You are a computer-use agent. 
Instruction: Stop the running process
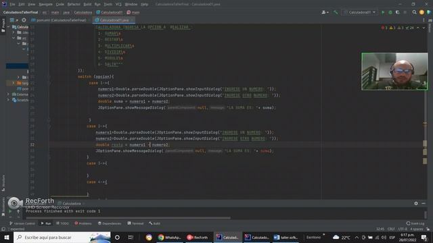pyautogui.click(x=405, y=12)
